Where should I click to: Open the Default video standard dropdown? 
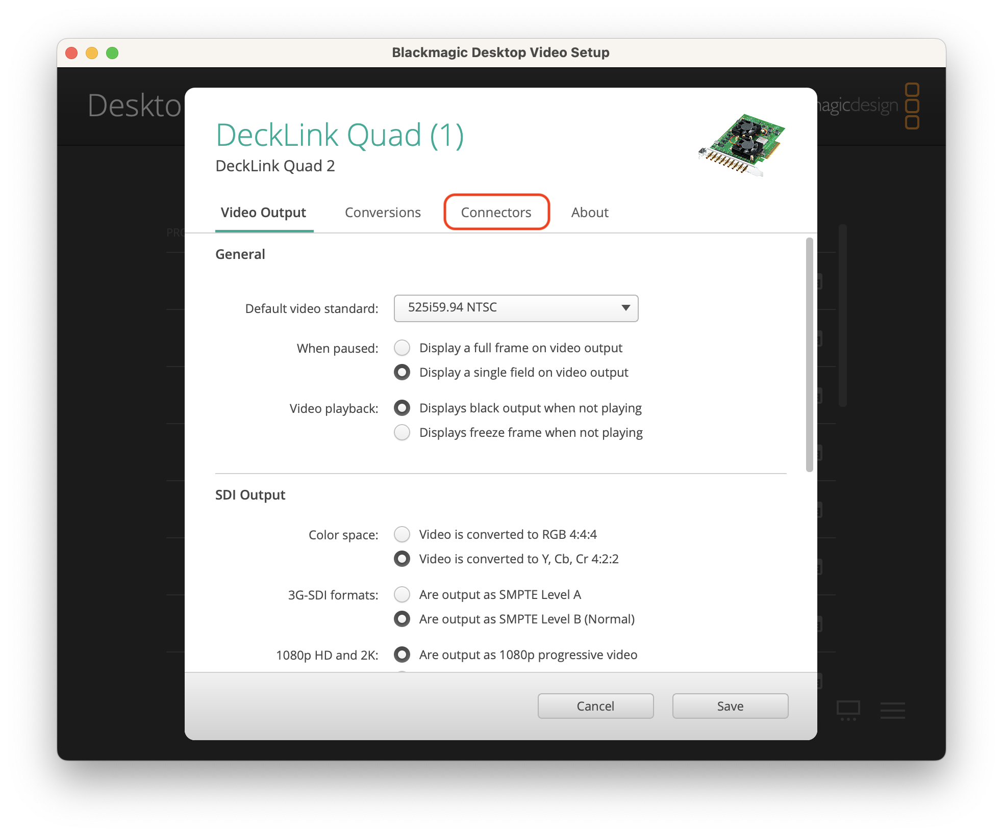pos(515,308)
